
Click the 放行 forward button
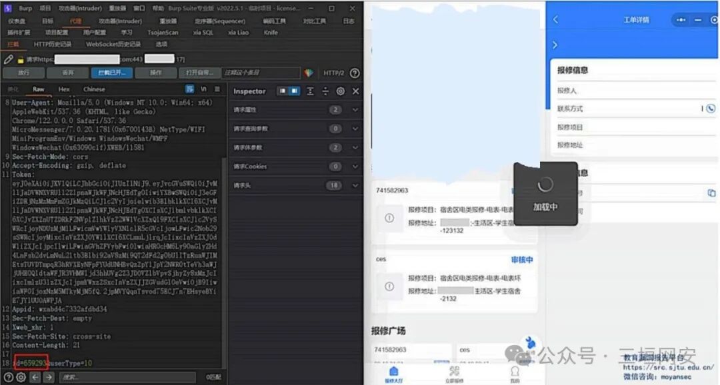24,73
